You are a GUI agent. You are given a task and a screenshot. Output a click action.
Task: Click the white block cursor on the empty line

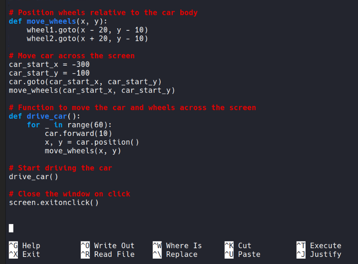(11, 228)
